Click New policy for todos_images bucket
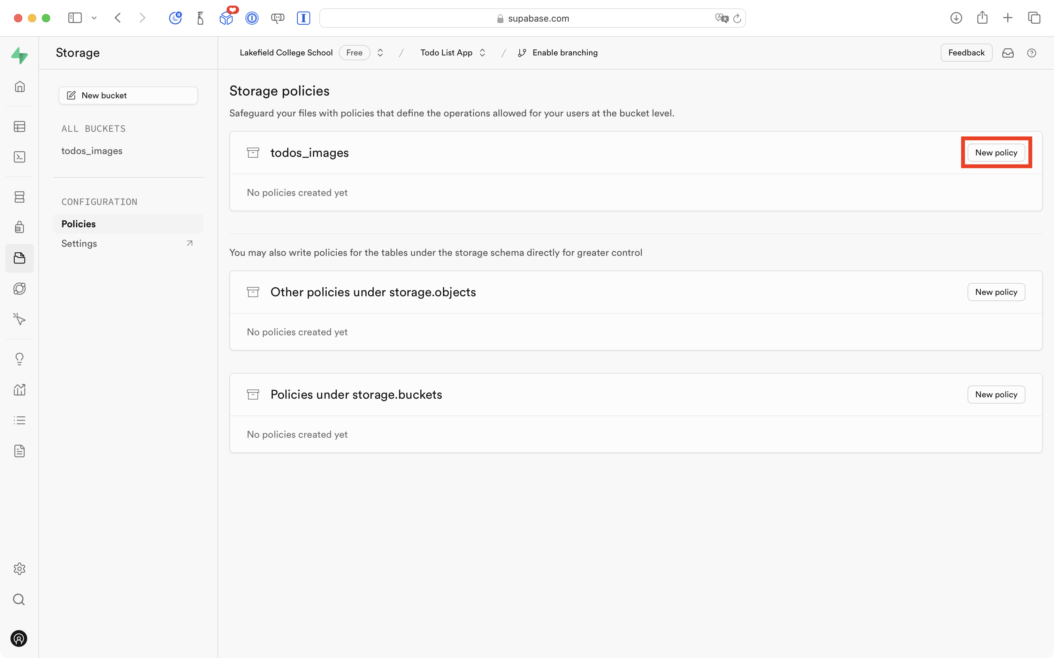Screen dimensions: 1054x658 pos(996,153)
